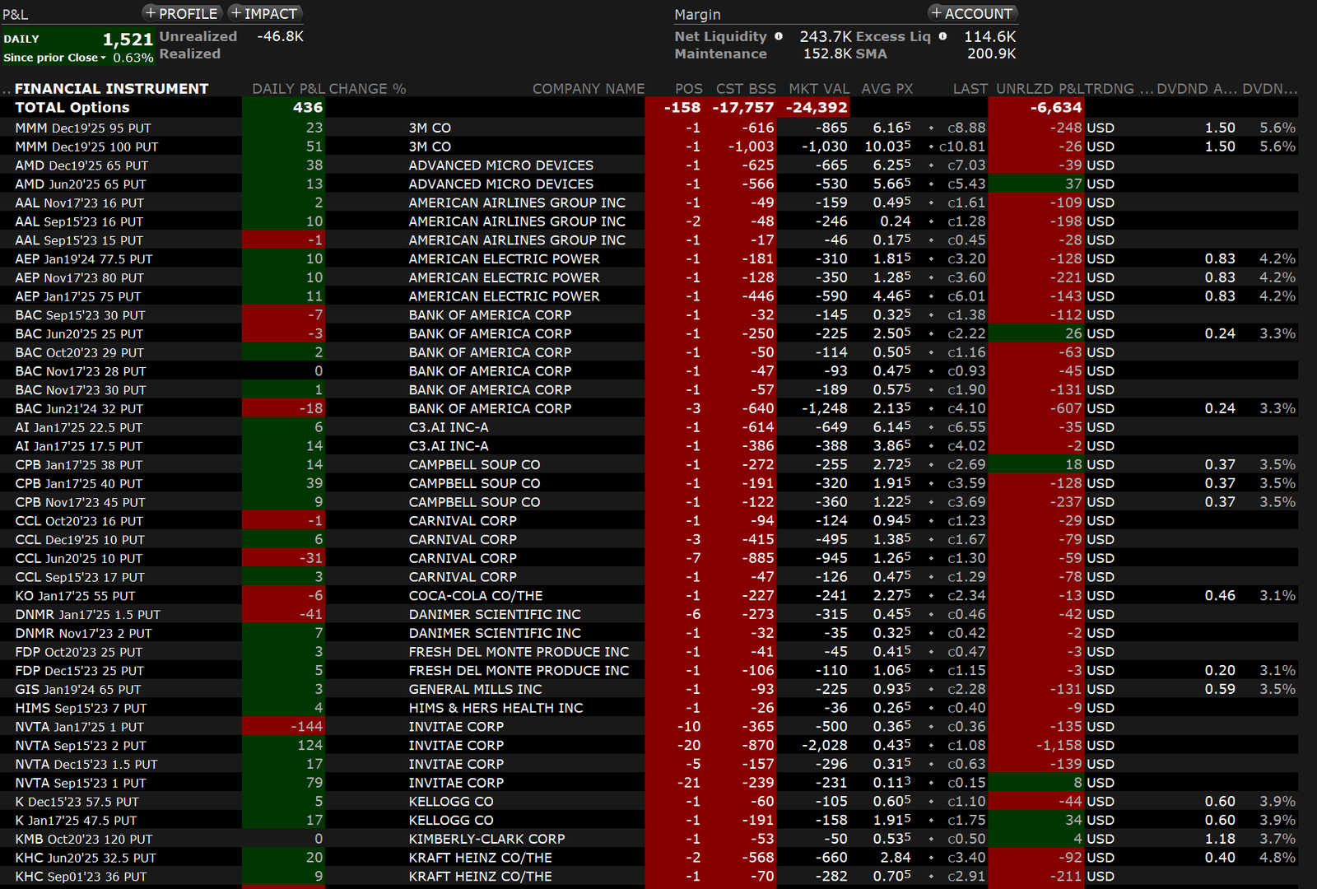Select KHC Jun20'25 32.5 PUT instrument
Image resolution: width=1317 pixels, height=889 pixels.
(86, 858)
